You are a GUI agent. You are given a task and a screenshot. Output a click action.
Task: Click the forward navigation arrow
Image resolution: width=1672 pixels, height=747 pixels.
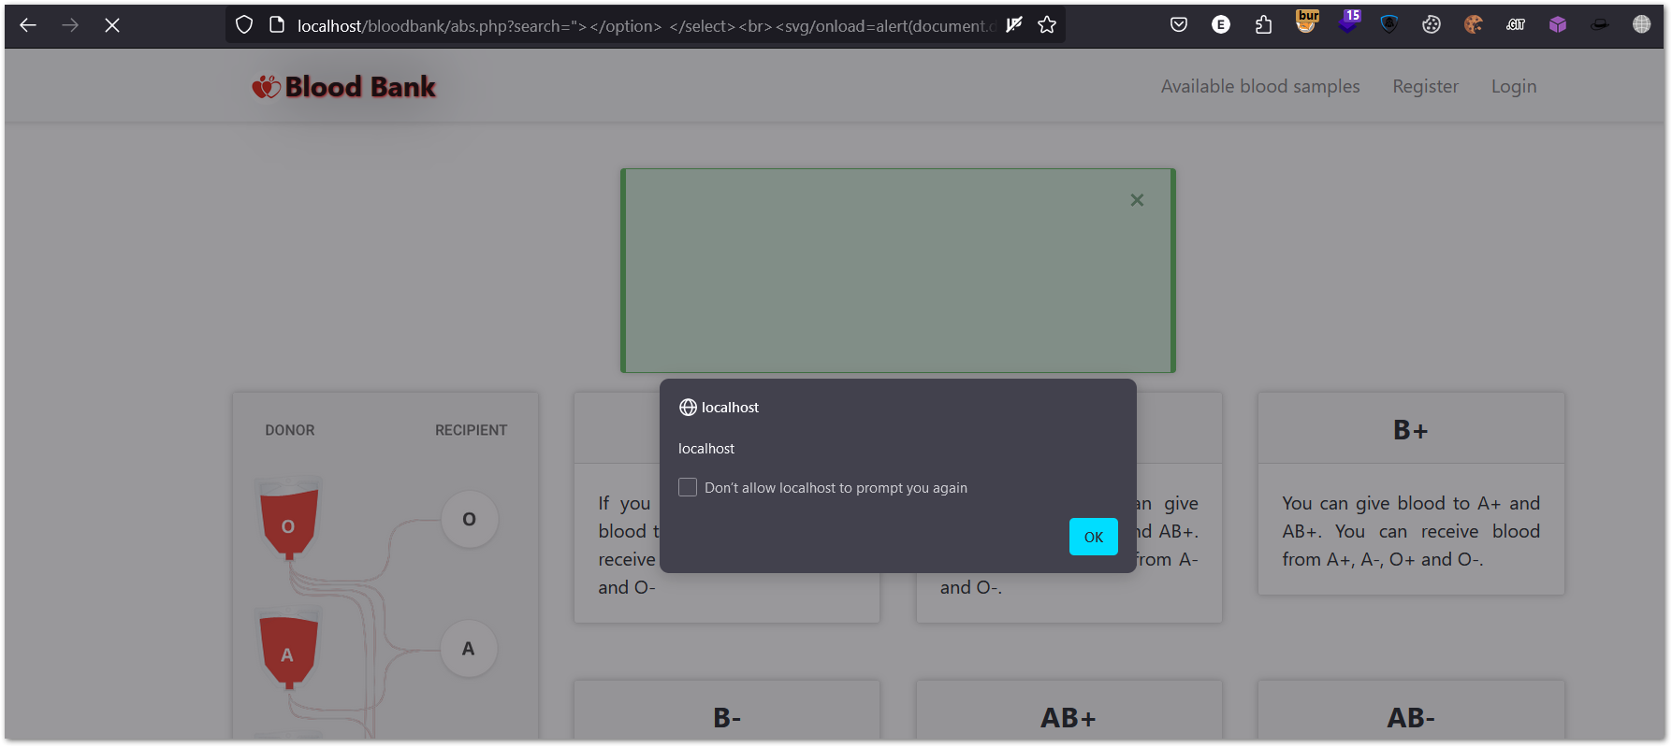pyautogui.click(x=70, y=25)
